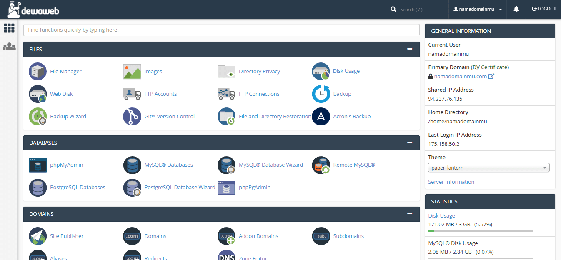Collapse the FILES section

(x=410, y=49)
